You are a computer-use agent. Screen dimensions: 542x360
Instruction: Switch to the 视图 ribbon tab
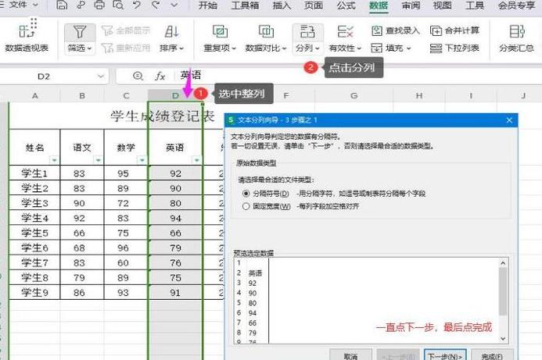click(x=443, y=5)
